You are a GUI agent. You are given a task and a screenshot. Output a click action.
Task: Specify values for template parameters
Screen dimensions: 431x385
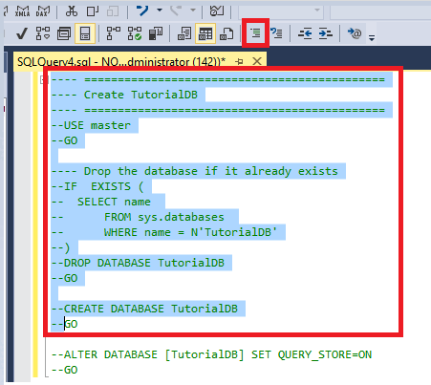click(x=355, y=33)
